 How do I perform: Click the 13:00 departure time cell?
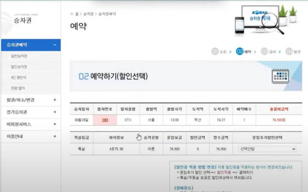tap(174, 120)
